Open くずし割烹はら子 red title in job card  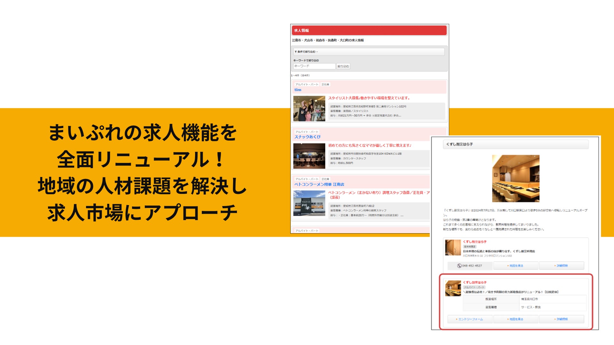475,282
